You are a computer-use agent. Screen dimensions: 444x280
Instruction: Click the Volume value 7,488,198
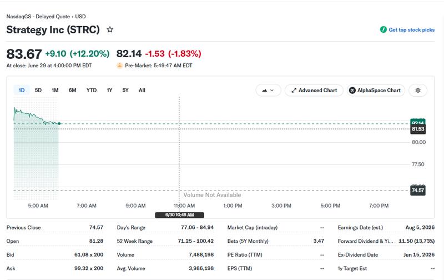point(201,255)
